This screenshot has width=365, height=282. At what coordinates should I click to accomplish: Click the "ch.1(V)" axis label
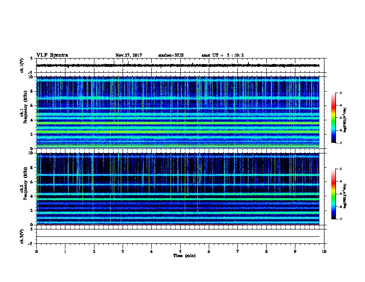[22, 65]
